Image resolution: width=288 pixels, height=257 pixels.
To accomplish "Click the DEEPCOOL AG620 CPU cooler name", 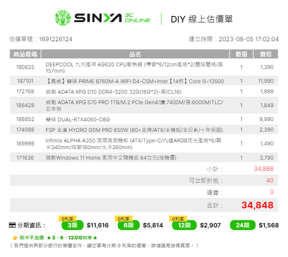I will [134, 68].
